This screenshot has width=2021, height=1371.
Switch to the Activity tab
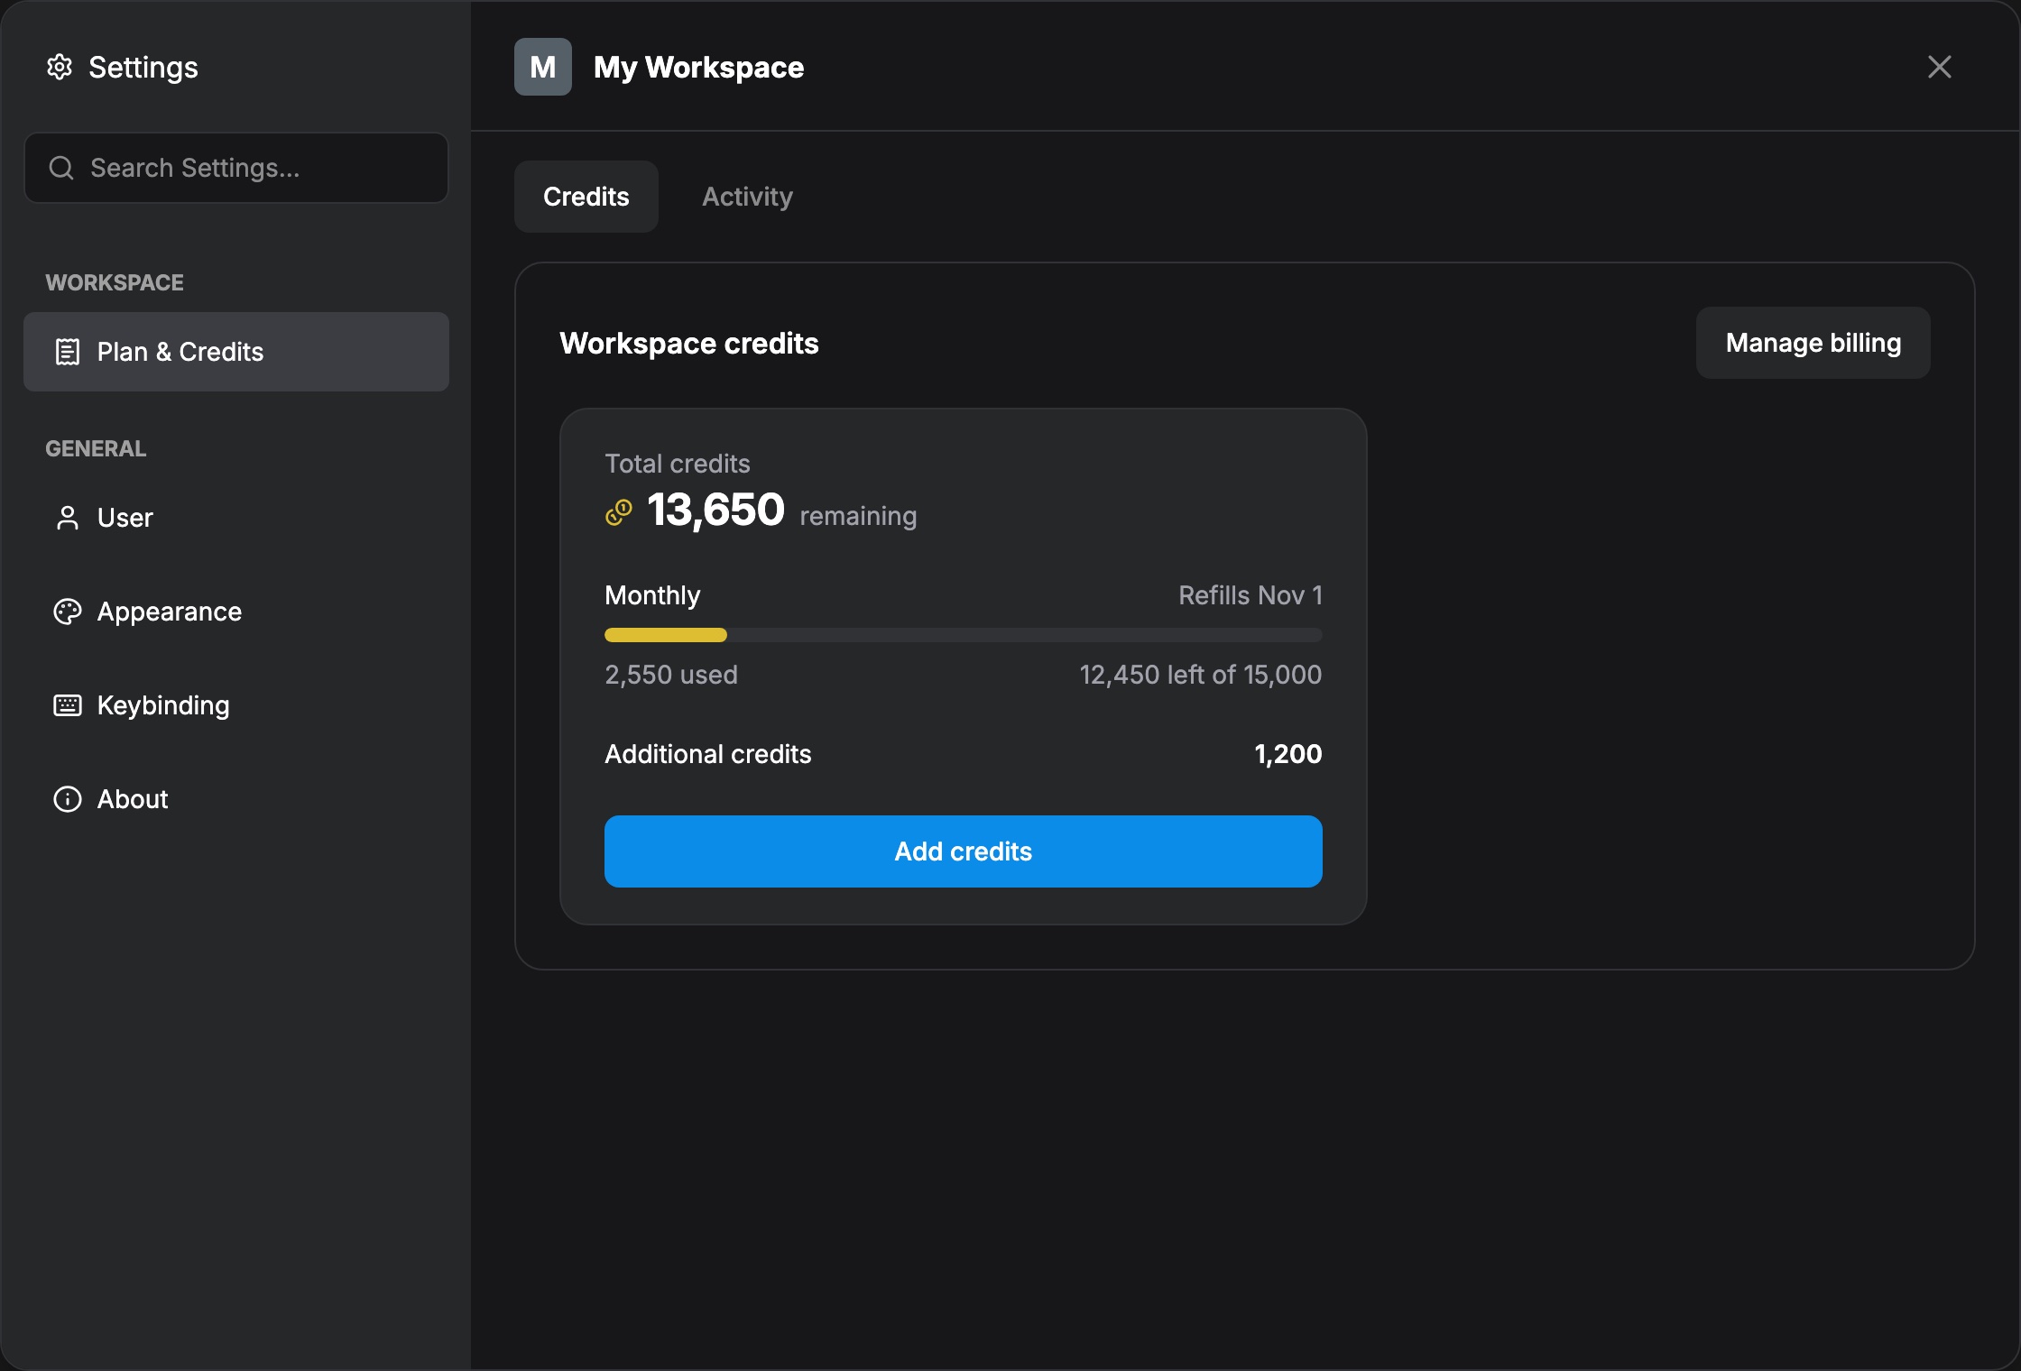tap(748, 197)
